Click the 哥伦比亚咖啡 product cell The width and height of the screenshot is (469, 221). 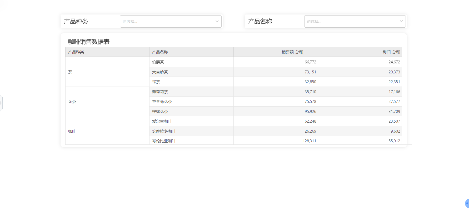point(191,141)
